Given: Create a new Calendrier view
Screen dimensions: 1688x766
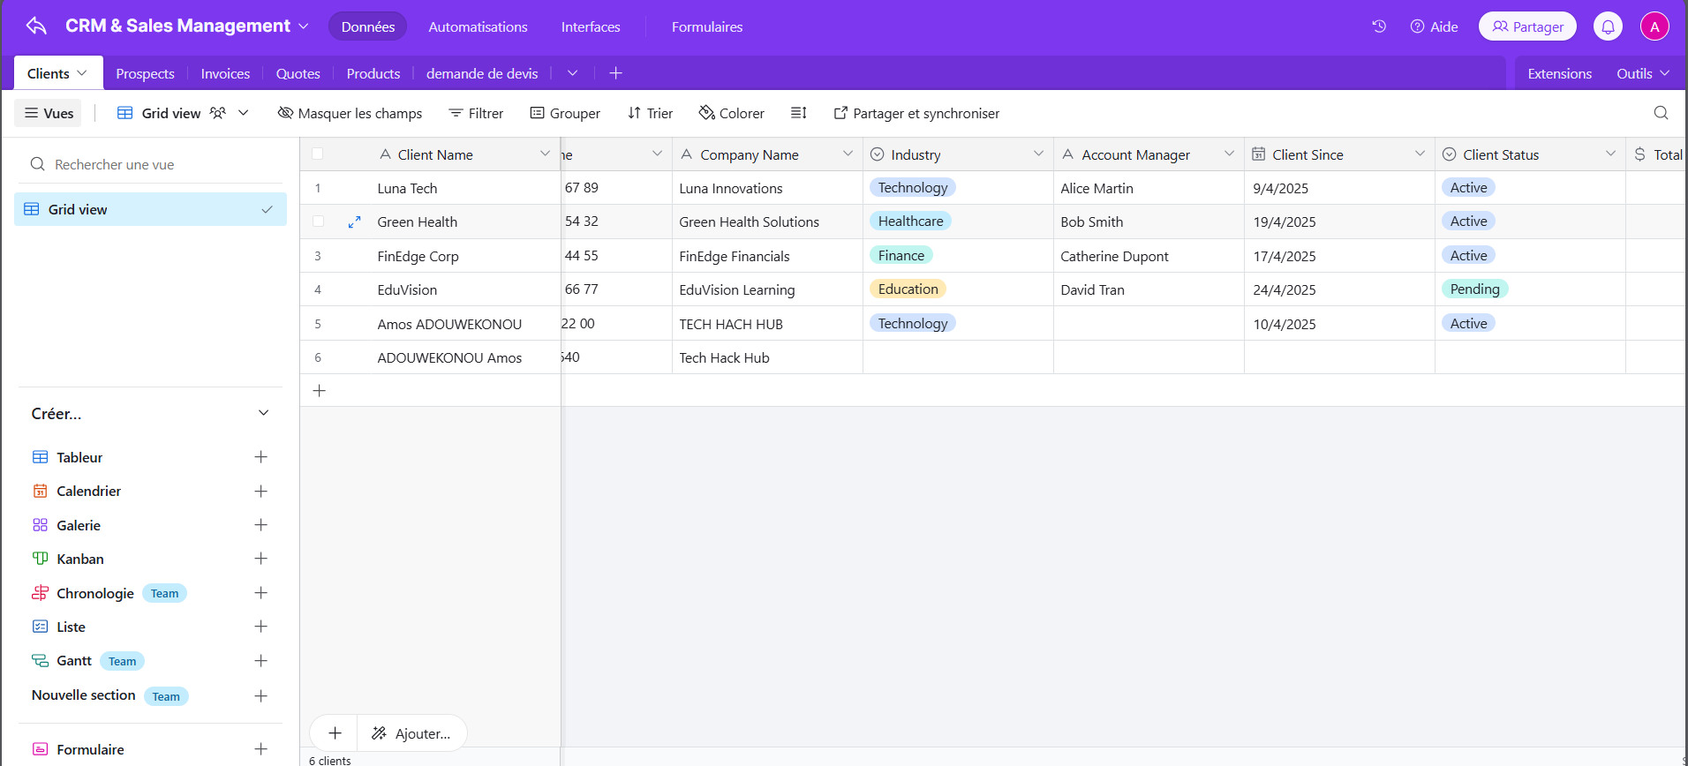Looking at the screenshot, I should tap(260, 492).
